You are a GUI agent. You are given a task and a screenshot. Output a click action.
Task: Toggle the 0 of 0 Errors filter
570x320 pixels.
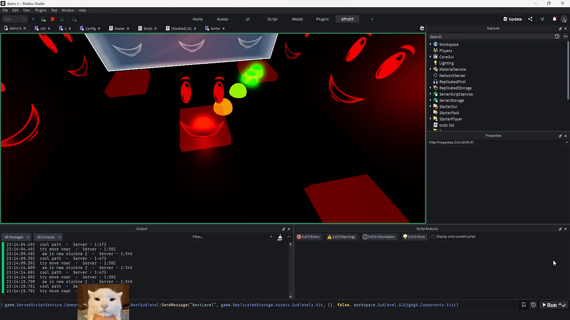click(308, 237)
